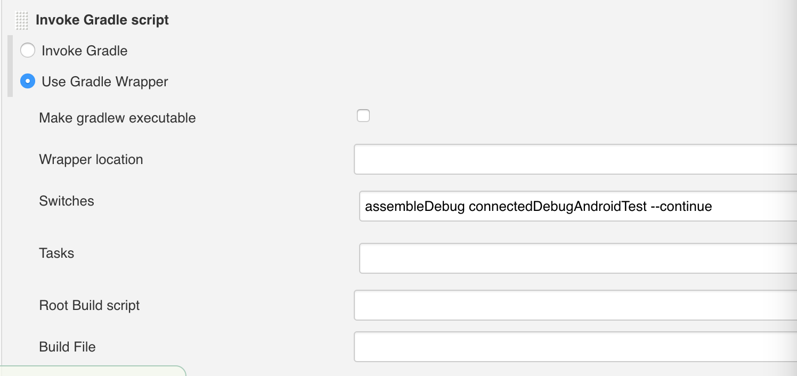Focus the empty Tasks text field
797x376 pixels.
[x=578, y=258]
